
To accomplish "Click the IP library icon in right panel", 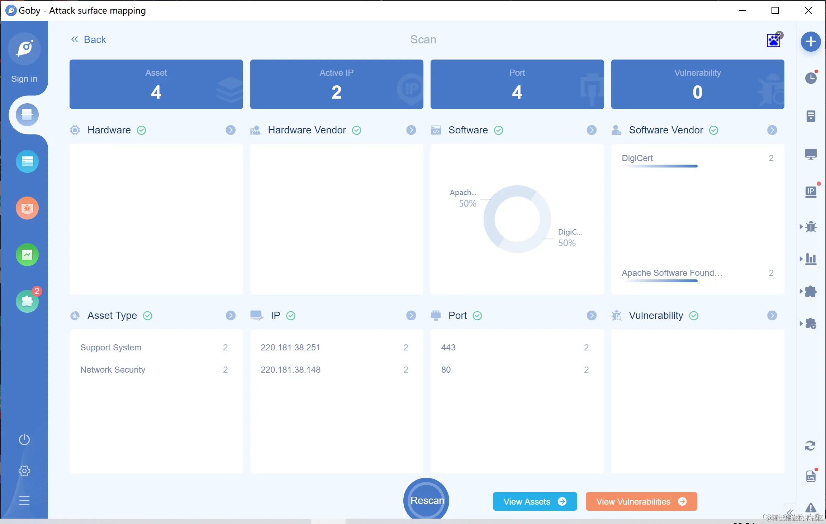I will (811, 192).
